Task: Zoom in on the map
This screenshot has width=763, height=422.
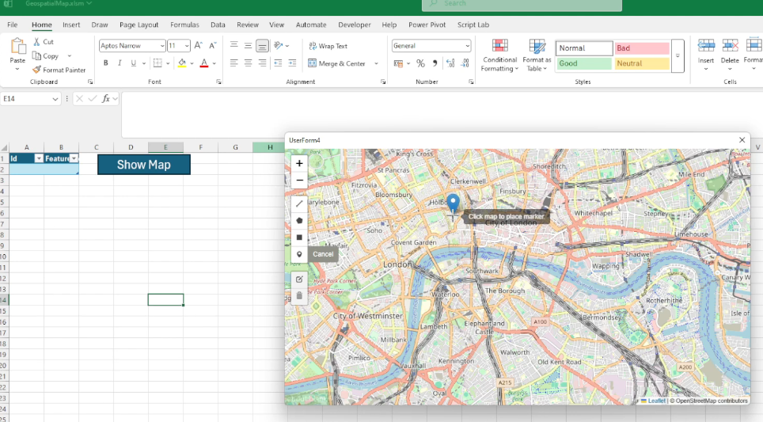Action: [x=299, y=164]
